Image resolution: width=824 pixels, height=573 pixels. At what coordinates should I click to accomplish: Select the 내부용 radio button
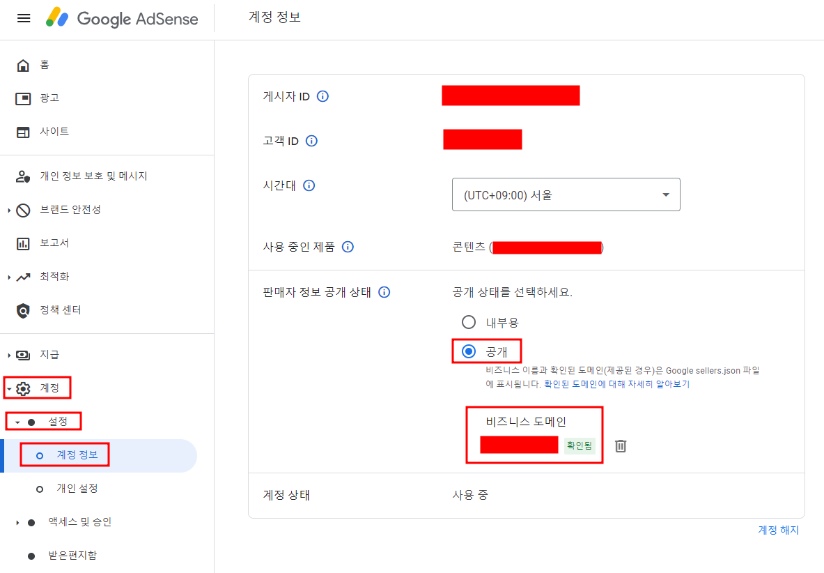(469, 322)
